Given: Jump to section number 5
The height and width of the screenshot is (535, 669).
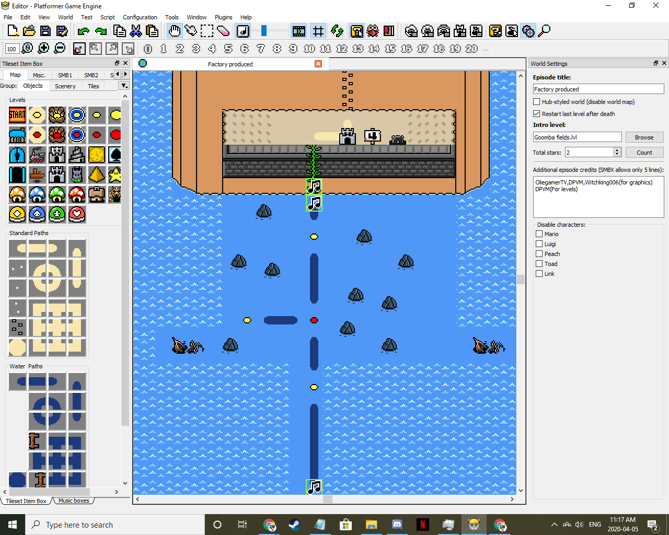Looking at the screenshot, I should tap(228, 49).
